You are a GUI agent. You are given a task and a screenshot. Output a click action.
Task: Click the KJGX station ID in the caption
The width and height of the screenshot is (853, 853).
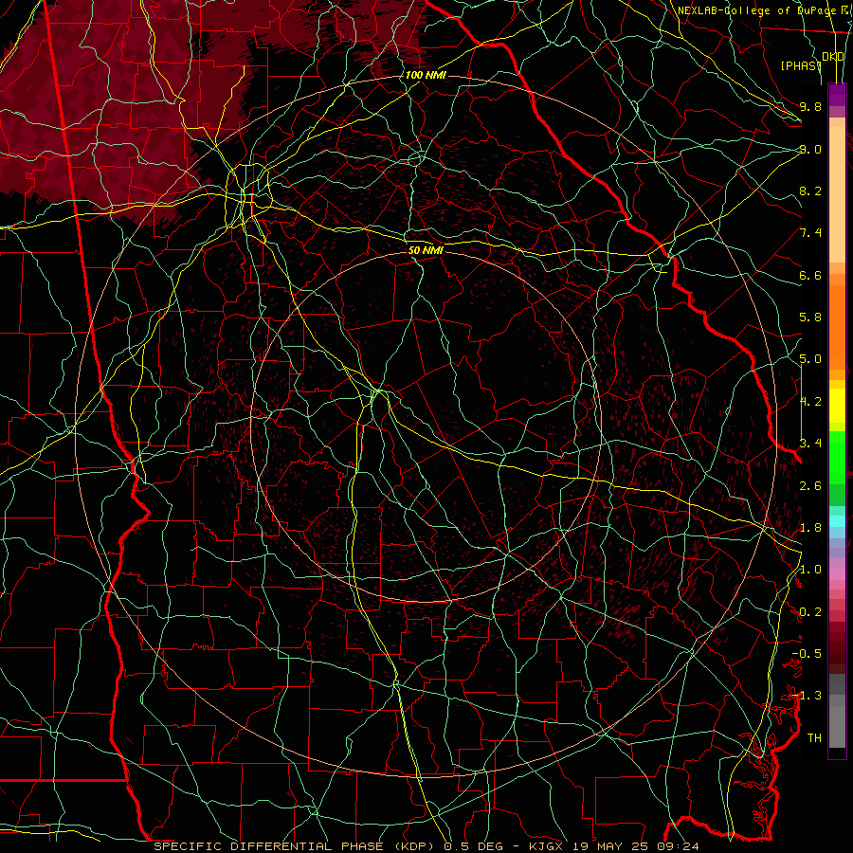tap(546, 846)
